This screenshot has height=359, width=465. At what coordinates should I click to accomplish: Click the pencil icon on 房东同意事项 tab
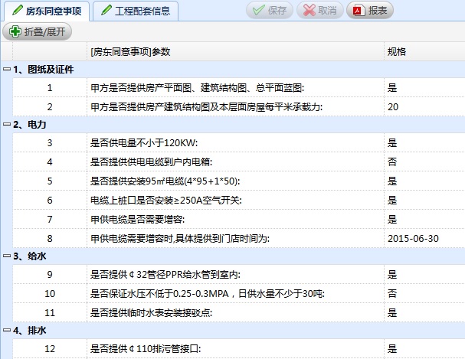click(x=18, y=10)
